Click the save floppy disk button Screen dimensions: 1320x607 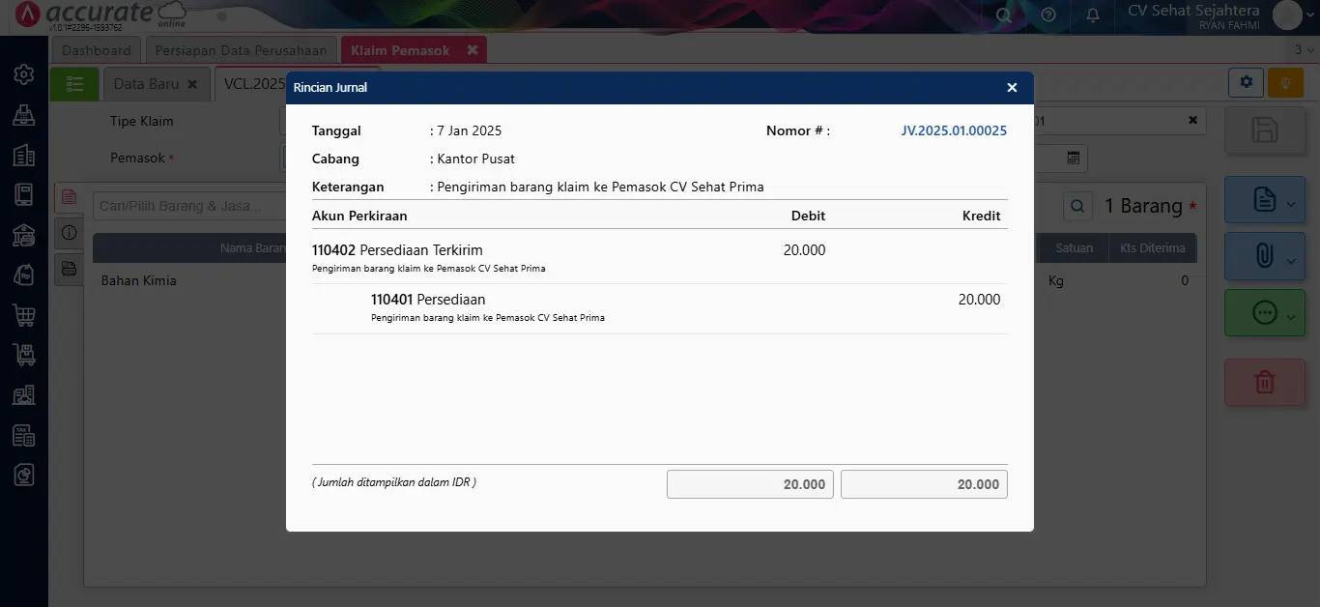click(x=1265, y=130)
